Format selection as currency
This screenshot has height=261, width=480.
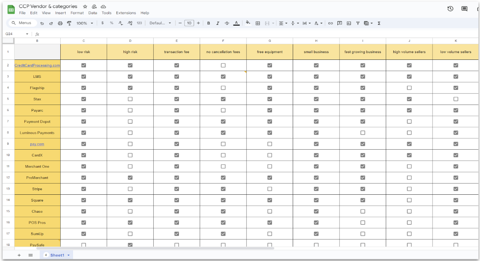(102, 23)
